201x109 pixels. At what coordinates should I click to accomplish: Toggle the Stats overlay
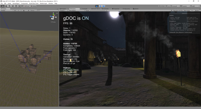(192, 11)
